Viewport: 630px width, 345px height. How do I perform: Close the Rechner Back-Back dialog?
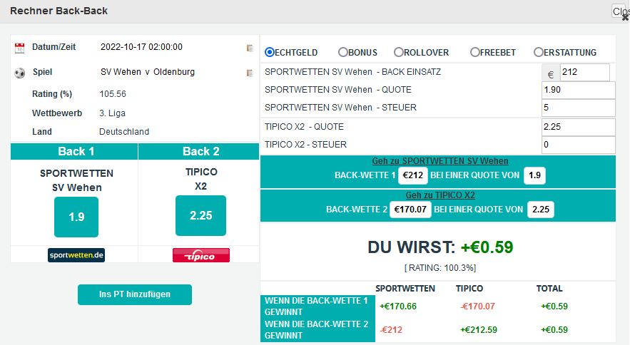pyautogui.click(x=621, y=11)
